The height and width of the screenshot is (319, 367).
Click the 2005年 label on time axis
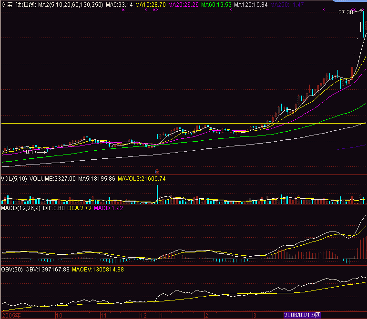[x=12, y=315]
